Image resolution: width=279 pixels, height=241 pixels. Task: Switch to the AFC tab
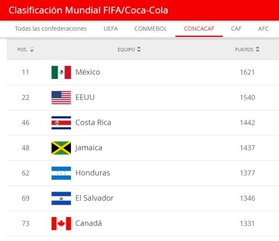pos(263,28)
